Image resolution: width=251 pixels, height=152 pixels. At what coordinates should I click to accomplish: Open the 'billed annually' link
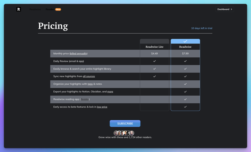78,54
